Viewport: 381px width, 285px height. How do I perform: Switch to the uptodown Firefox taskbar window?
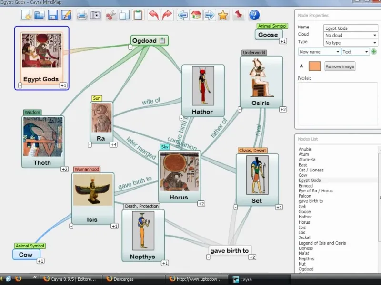click(x=196, y=279)
